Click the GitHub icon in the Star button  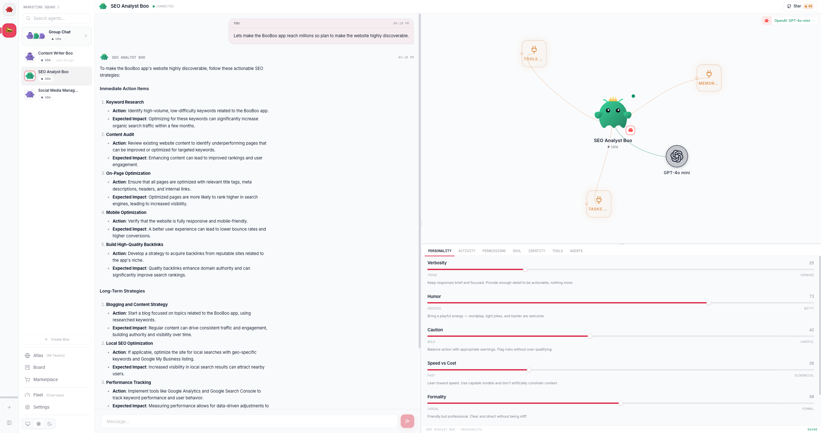point(789,6)
